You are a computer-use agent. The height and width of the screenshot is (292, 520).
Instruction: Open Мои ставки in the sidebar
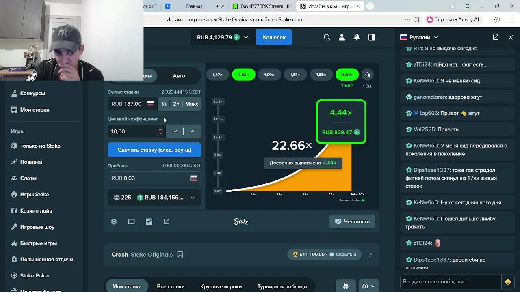coord(35,109)
